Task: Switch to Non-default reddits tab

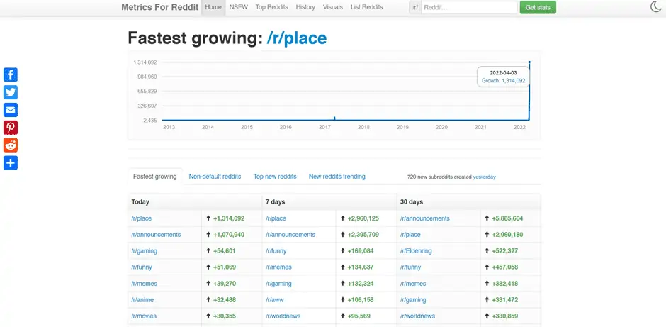Action: tap(215, 177)
